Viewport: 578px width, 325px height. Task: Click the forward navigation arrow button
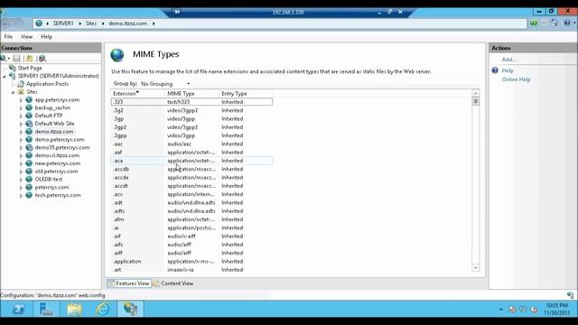[x=18, y=24]
